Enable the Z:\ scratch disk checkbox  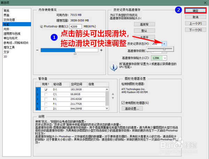click(46, 109)
